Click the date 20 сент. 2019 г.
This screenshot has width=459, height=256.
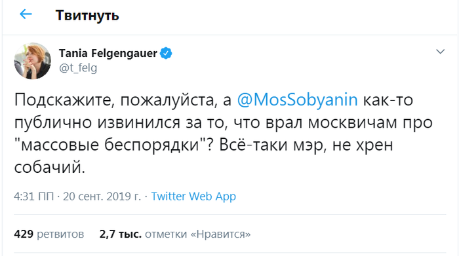click(102, 196)
